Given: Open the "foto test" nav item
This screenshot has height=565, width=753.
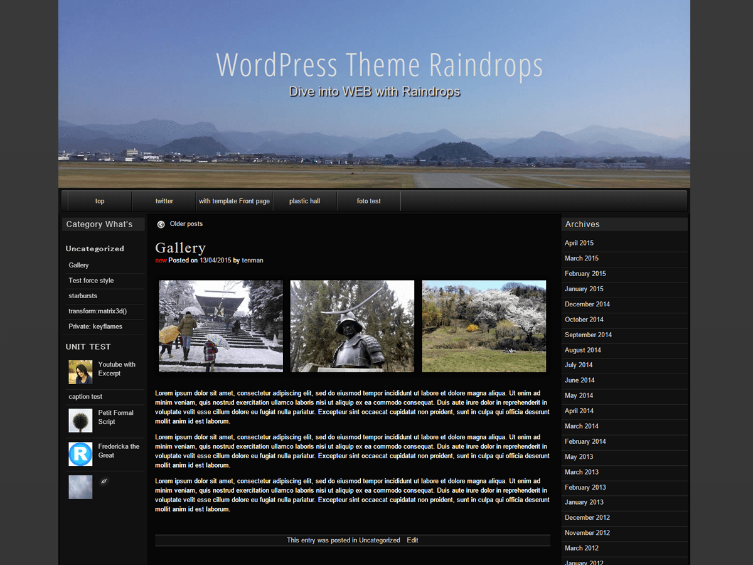Looking at the screenshot, I should point(368,201).
